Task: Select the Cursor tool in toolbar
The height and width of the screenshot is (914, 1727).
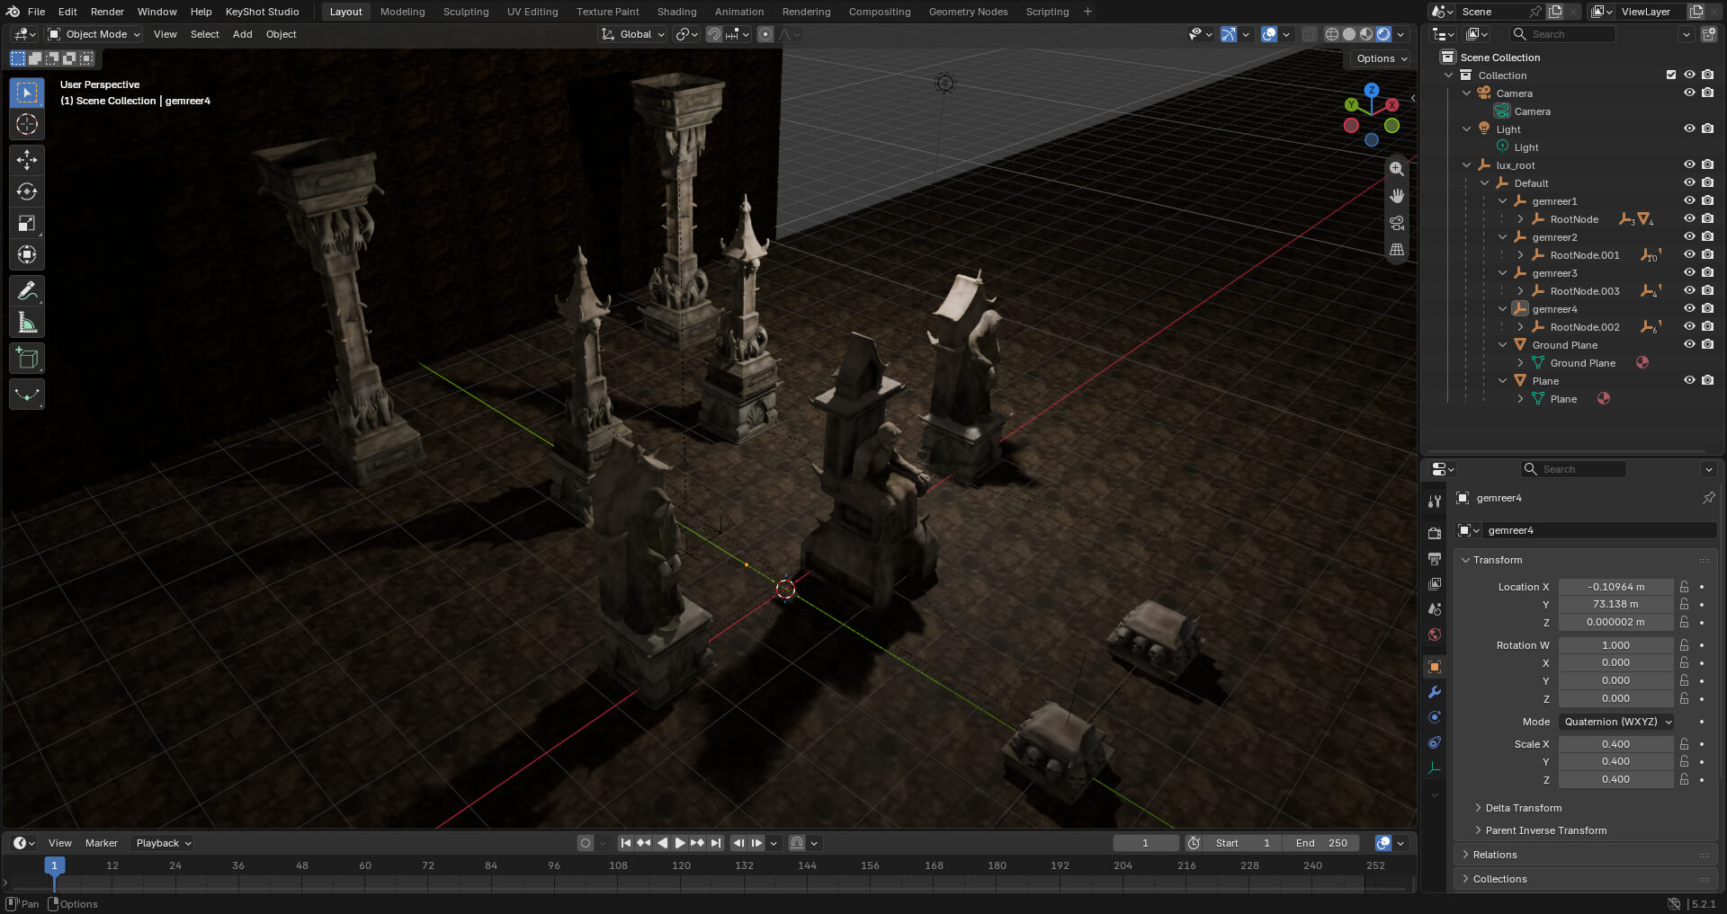Action: click(27, 124)
